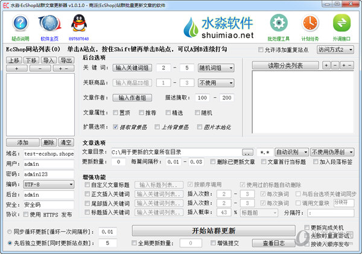
Task: Toggle the 置顶 checkbox
Action: (115, 113)
